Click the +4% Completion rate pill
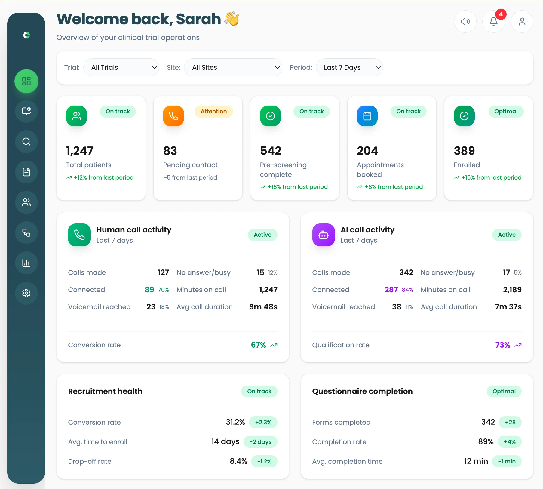Viewport: 543px width, 489px height. 510,442
